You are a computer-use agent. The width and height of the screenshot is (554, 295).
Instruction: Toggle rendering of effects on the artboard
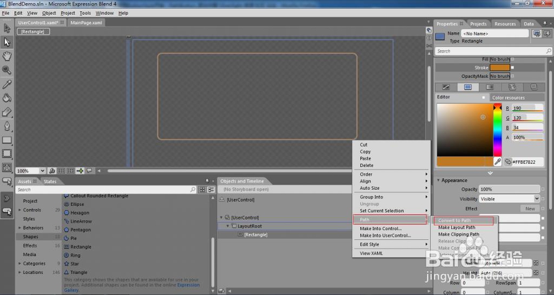click(x=52, y=171)
